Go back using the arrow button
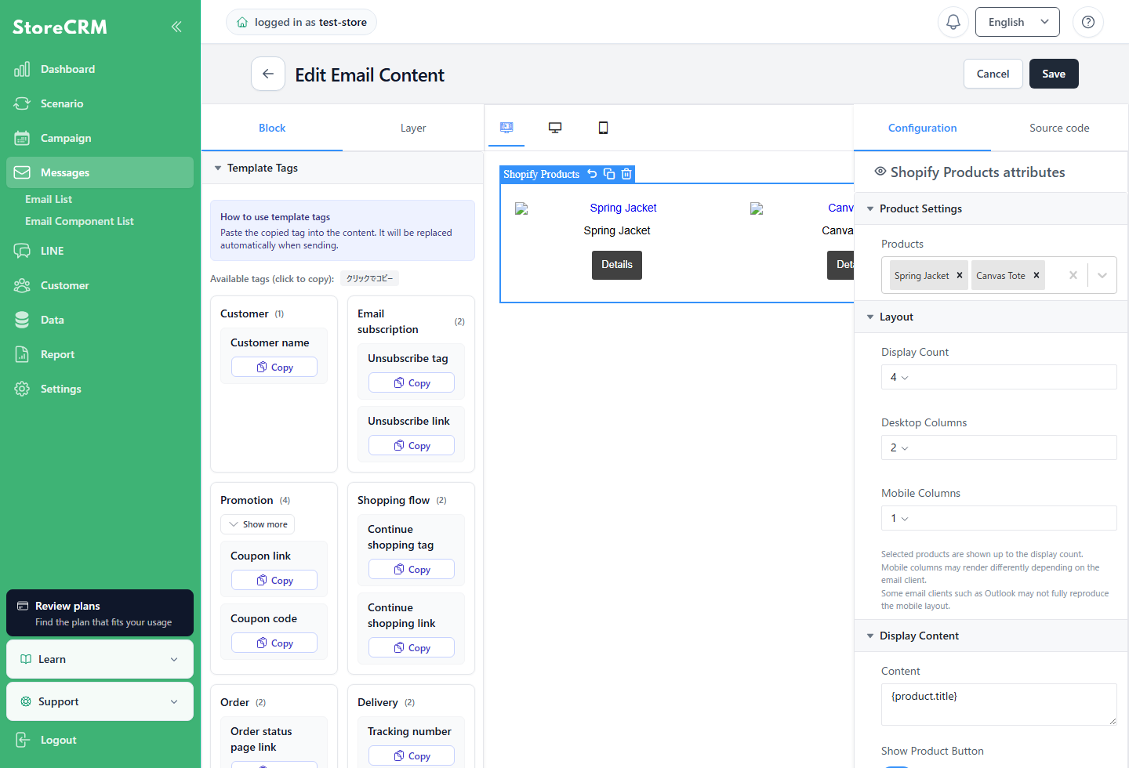The height and width of the screenshot is (768, 1129). pos(268,74)
